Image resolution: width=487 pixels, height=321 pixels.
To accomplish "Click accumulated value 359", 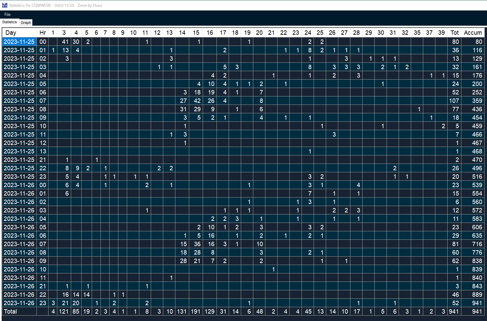I will click(x=473, y=101).
